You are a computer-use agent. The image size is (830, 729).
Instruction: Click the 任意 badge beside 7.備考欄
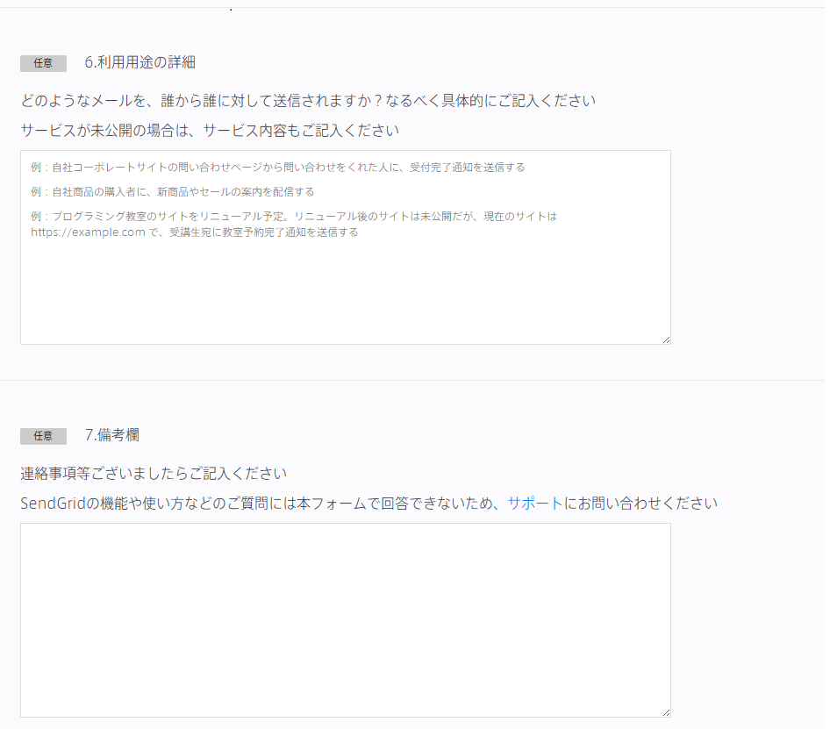43,436
